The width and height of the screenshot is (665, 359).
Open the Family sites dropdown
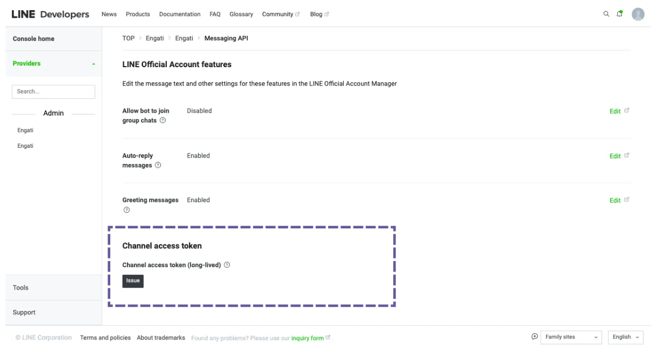click(571, 337)
